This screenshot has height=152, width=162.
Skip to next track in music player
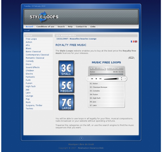(100, 79)
